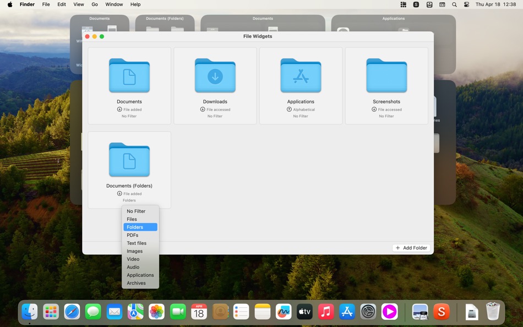Image resolution: width=523 pixels, height=327 pixels.
Task: Open the Alphabetical sorting dropdown for Applications
Action: click(x=301, y=109)
